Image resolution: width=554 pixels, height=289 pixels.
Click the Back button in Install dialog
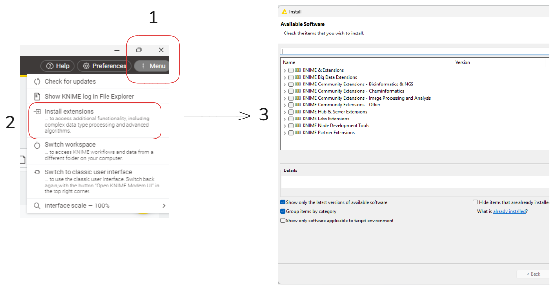coord(533,274)
